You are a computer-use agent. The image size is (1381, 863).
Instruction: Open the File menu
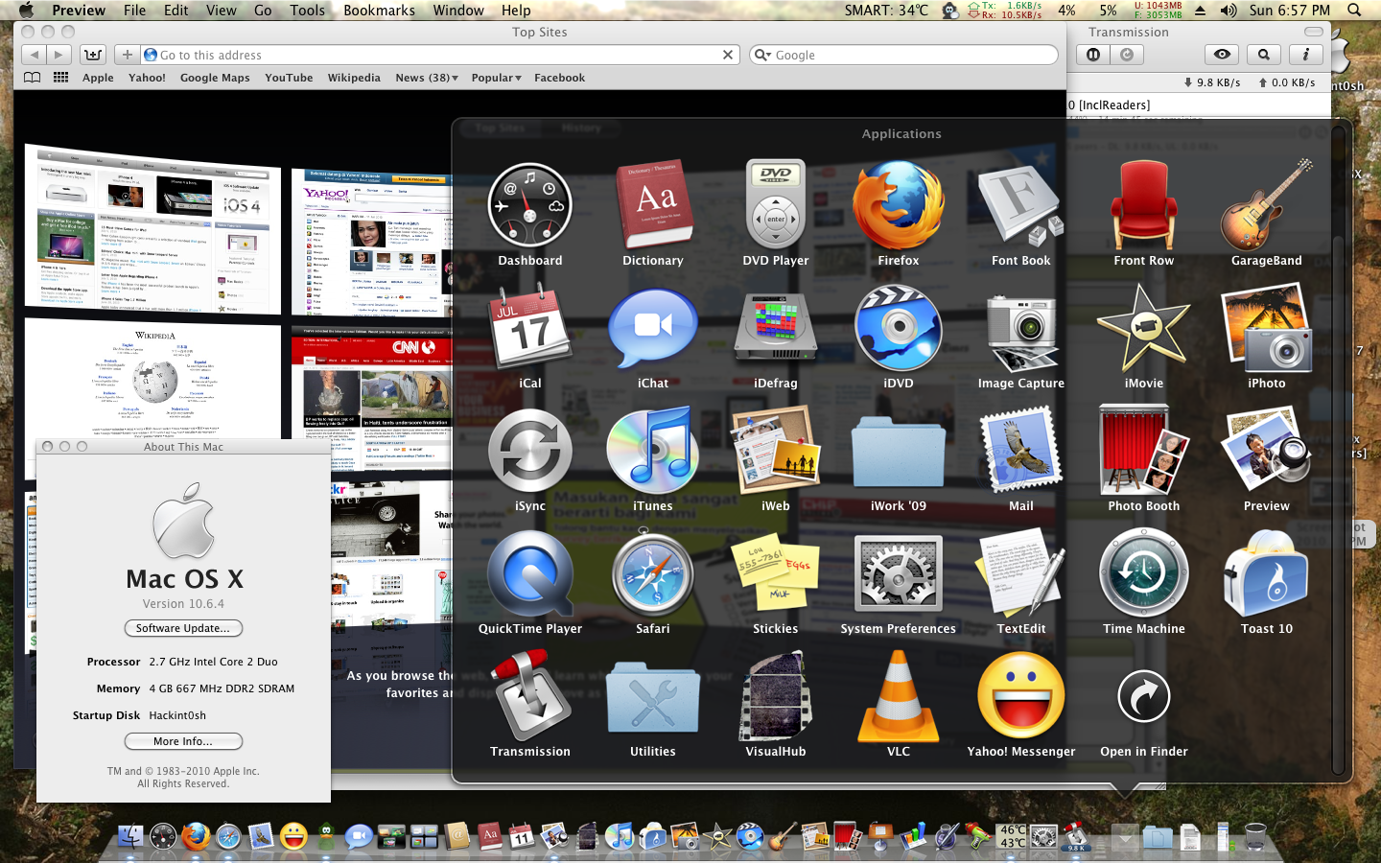135,11
